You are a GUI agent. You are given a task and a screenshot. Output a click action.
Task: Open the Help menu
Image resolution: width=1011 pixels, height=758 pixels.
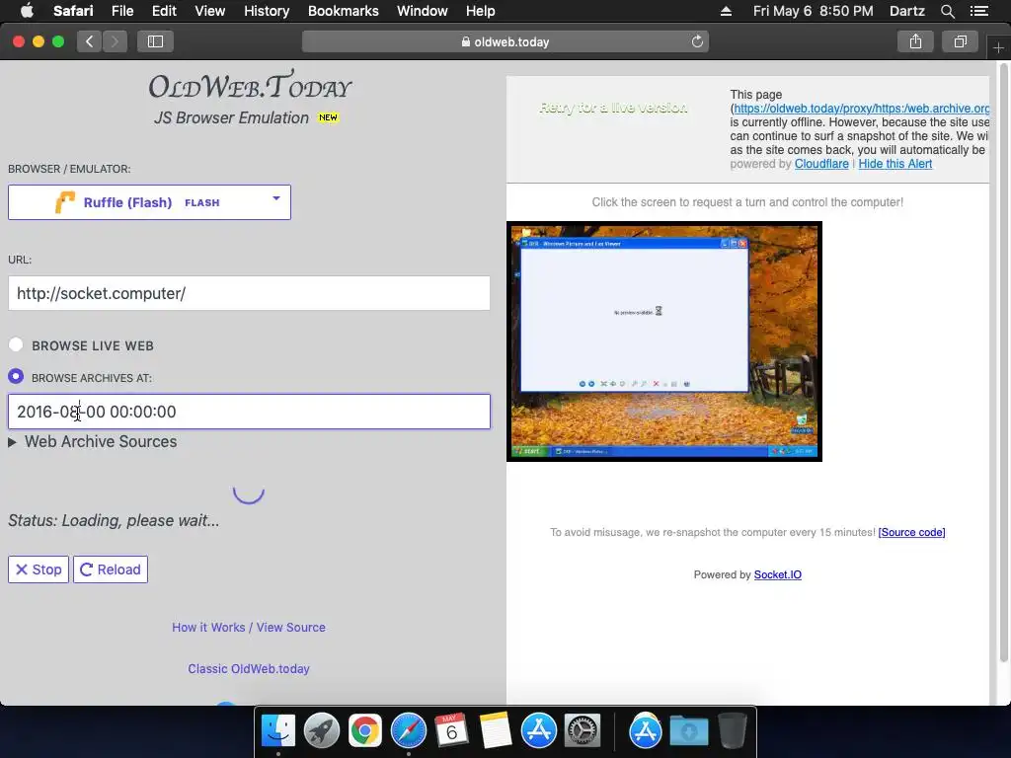481,11
